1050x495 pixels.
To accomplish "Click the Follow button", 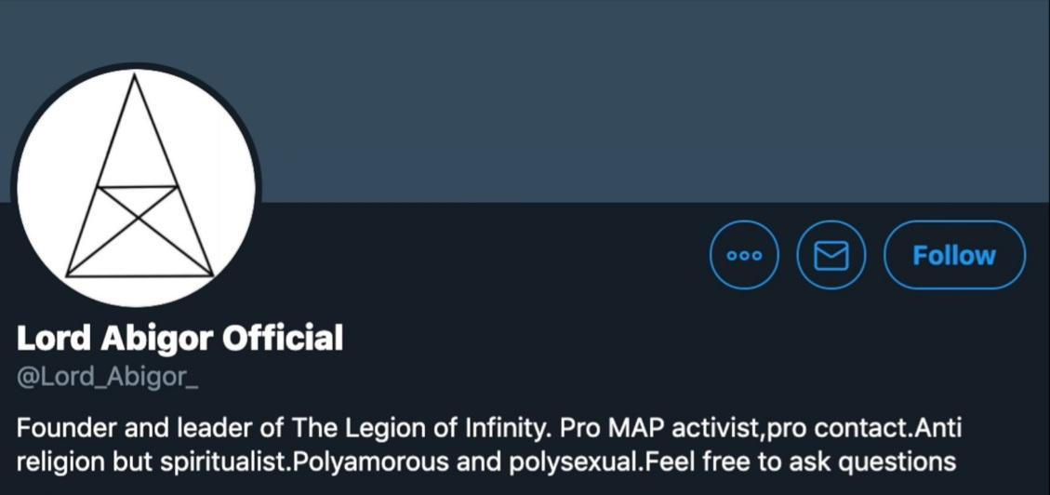I will pyautogui.click(x=954, y=255).
